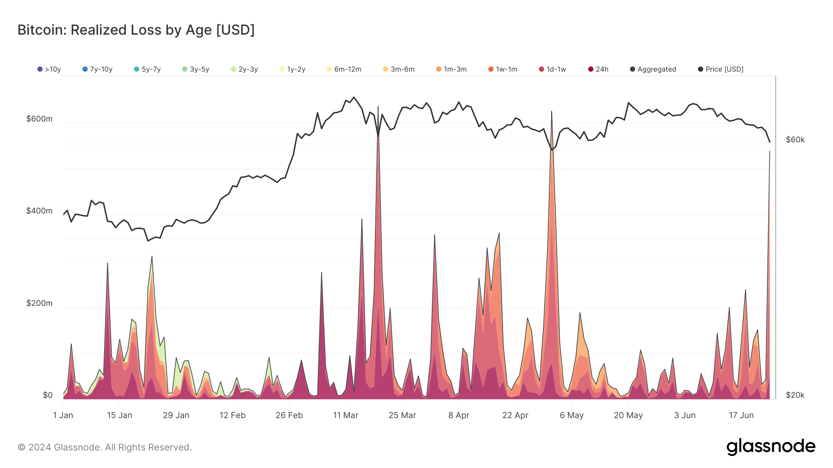The width and height of the screenshot is (833, 468).
Task: Toggle the 7y-10y legend series
Action: pos(97,69)
